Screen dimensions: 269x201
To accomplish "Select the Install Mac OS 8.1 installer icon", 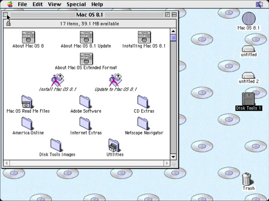I will tap(58, 80).
